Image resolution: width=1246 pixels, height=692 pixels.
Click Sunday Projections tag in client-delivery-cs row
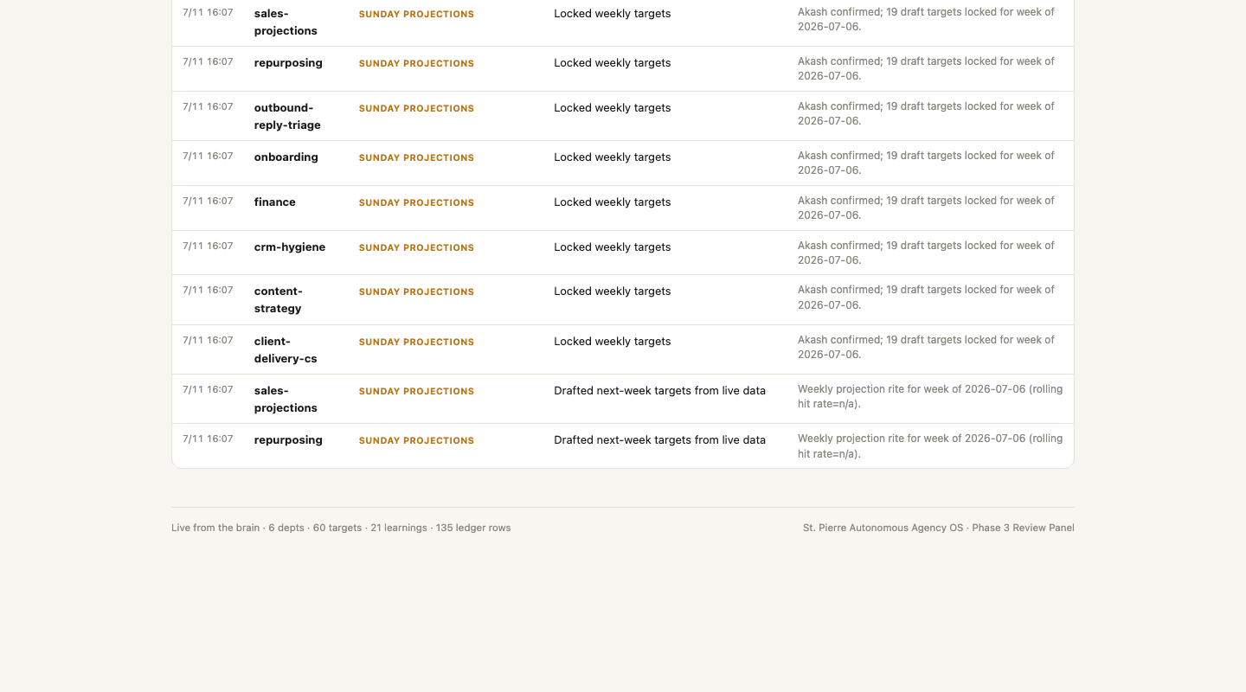point(416,342)
